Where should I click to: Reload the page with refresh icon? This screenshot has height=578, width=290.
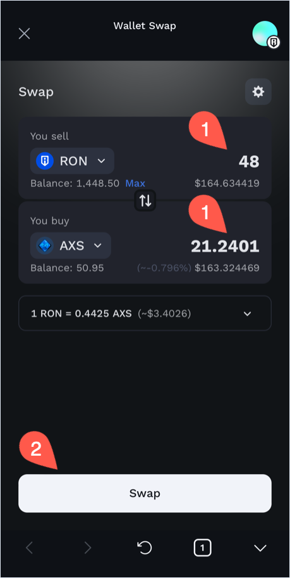pos(145,548)
